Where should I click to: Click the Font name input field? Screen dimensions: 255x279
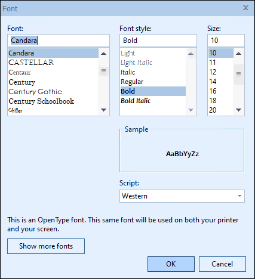click(59, 41)
